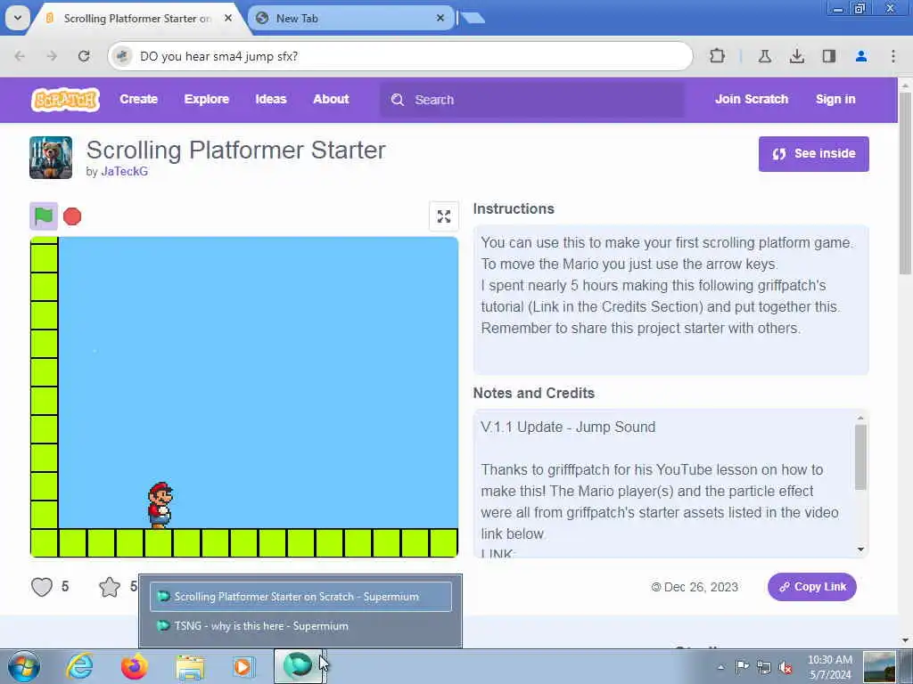The image size is (913, 684).
Task: Focus the address bar text
Action: [x=219, y=56]
